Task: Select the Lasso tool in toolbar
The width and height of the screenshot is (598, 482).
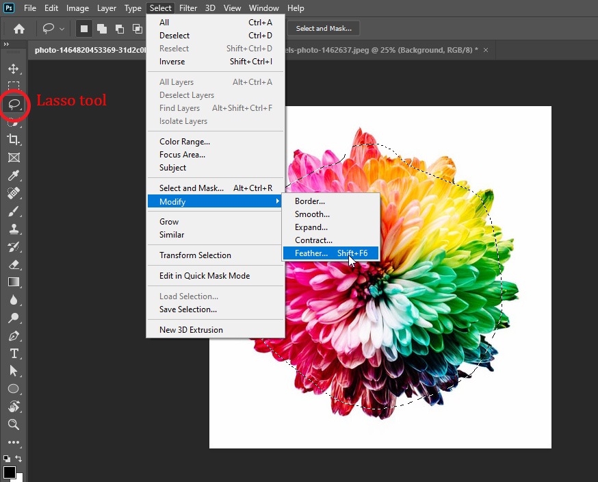Action: coord(14,104)
